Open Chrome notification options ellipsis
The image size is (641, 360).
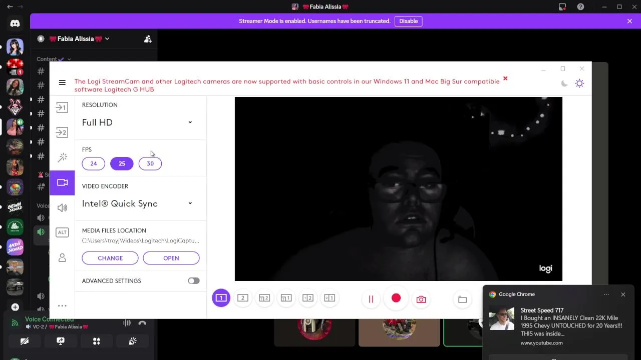606,294
